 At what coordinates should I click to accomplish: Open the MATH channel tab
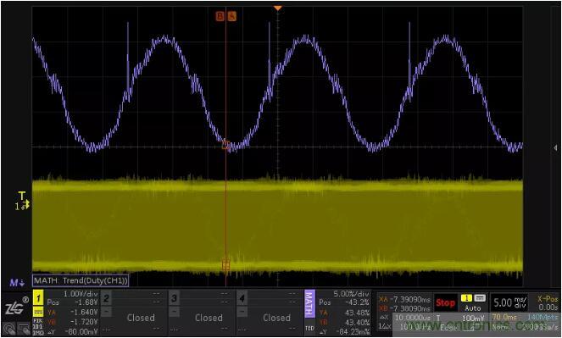point(309,304)
